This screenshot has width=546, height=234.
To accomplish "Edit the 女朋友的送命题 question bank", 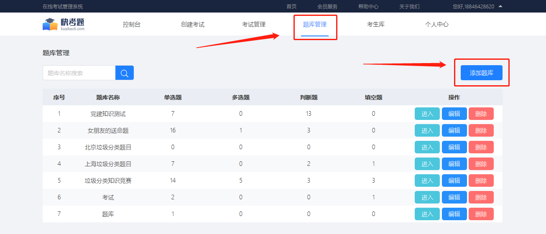I will (454, 130).
